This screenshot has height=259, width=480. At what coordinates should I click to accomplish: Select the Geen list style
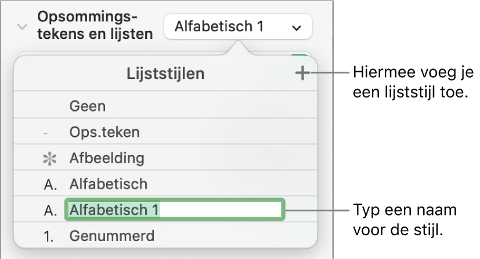[x=88, y=107]
